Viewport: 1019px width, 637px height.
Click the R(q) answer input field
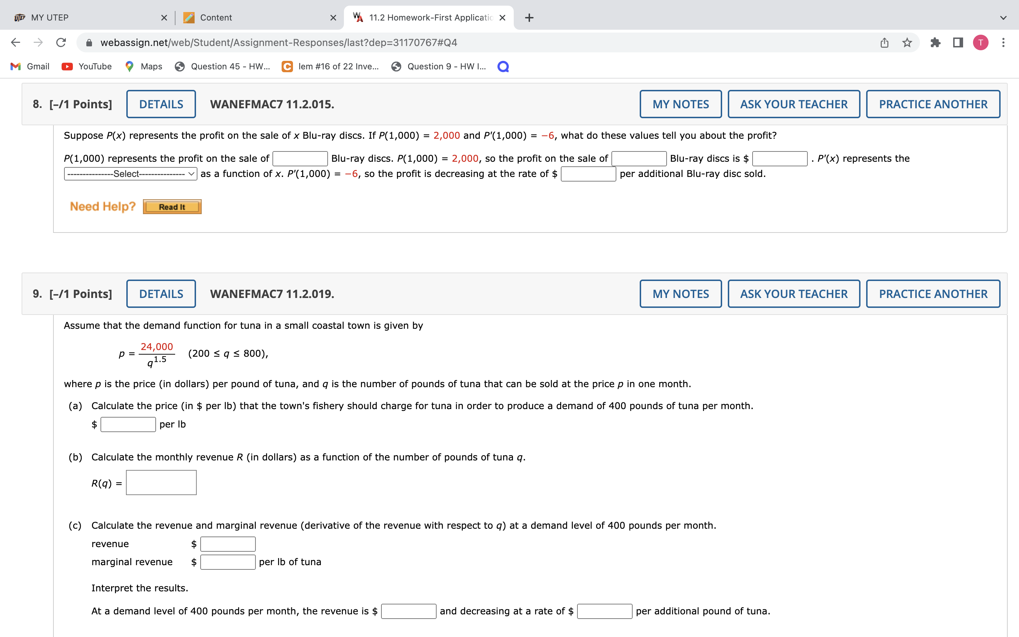click(161, 483)
